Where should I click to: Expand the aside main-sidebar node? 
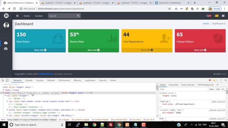(x=7, y=110)
